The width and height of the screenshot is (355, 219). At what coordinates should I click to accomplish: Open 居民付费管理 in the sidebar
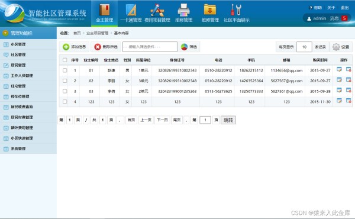pyautogui.click(x=28, y=117)
